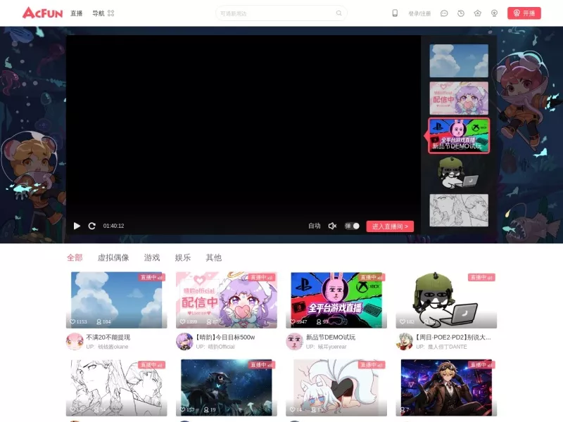Click uploader name ending in okane
The width and height of the screenshot is (563, 422).
pyautogui.click(x=113, y=347)
